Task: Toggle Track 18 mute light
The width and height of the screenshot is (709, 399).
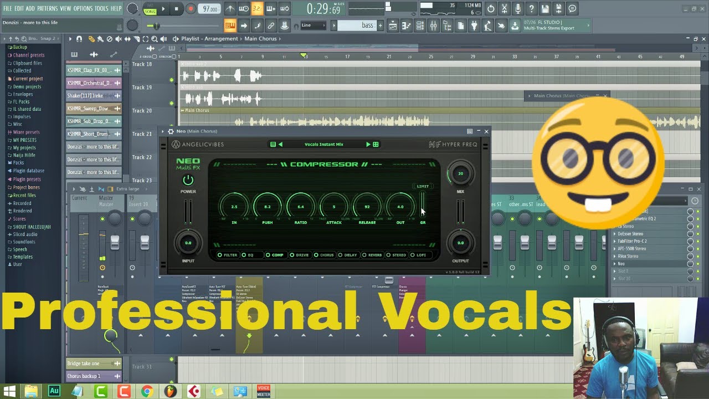Action: click(172, 80)
